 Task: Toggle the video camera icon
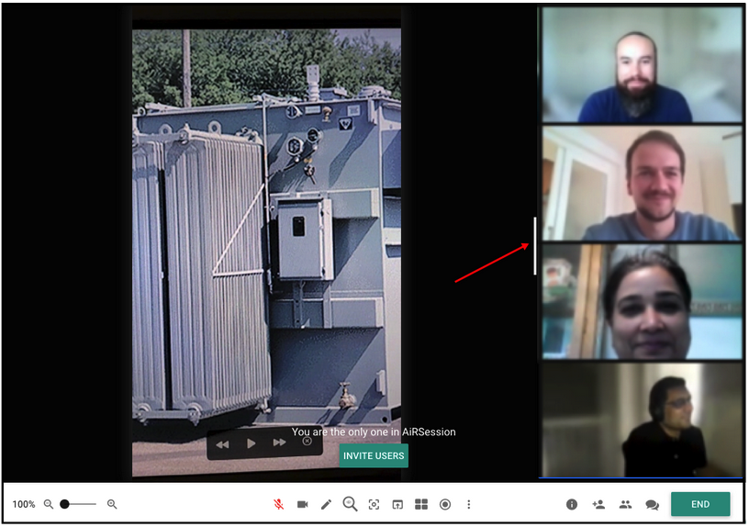[302, 504]
